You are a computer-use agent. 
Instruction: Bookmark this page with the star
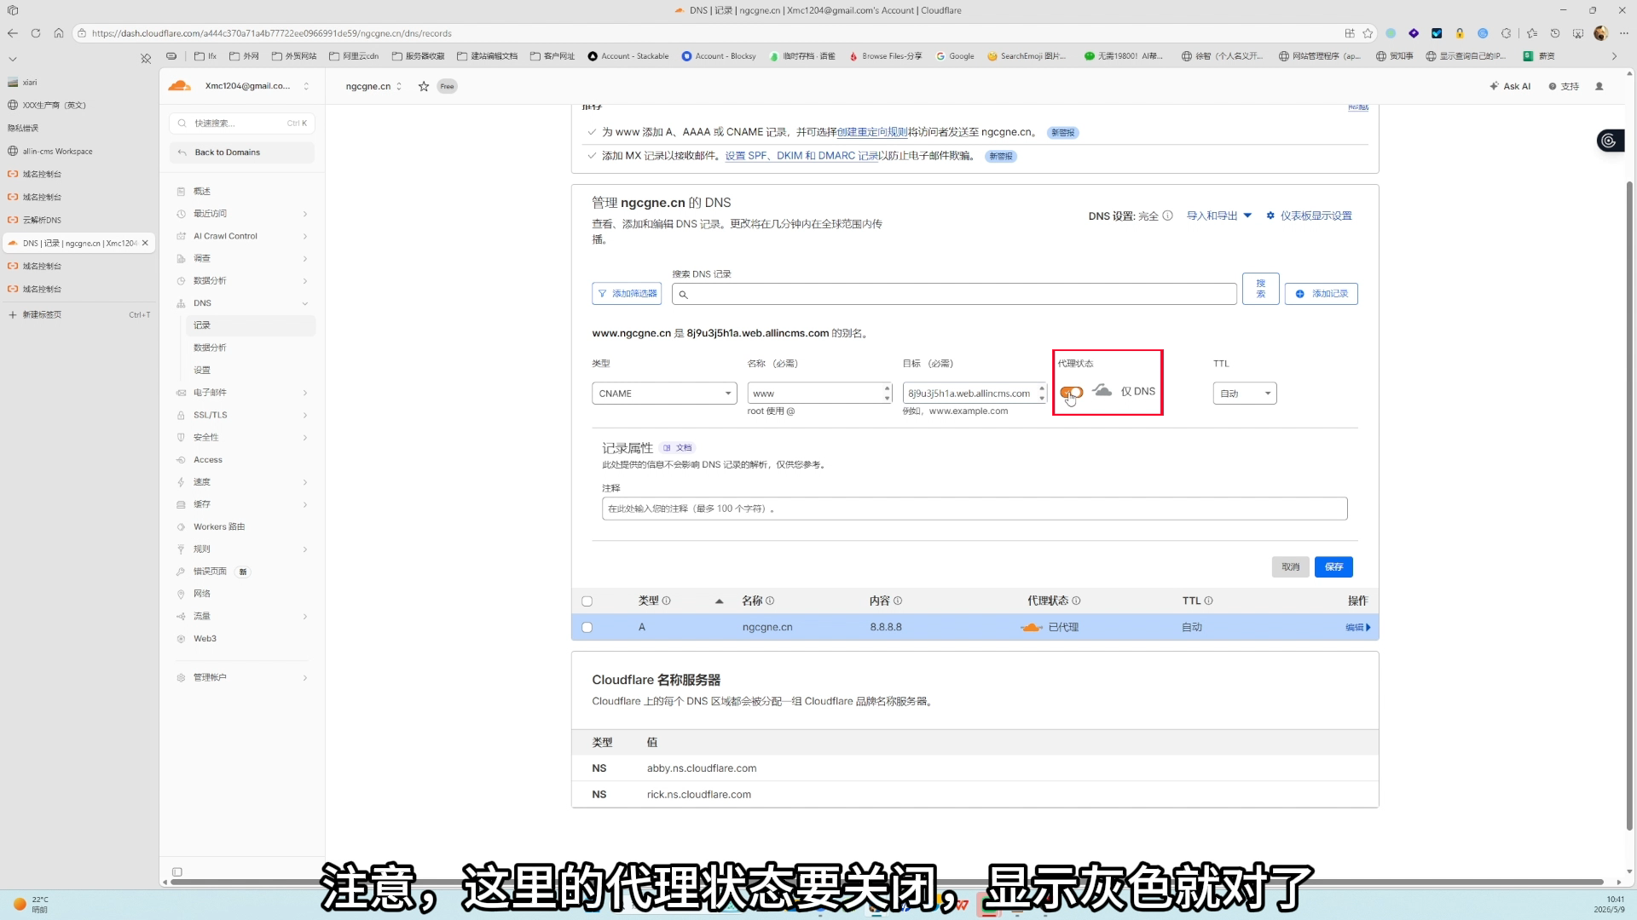(1368, 33)
